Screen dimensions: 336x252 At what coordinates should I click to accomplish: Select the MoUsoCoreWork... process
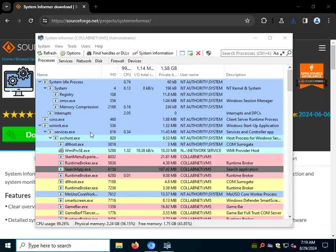(159, 194)
